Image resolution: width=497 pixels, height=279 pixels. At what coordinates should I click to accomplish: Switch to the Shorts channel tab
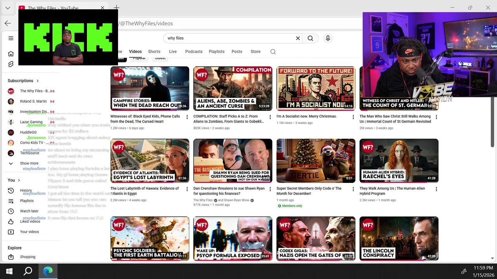(154, 52)
